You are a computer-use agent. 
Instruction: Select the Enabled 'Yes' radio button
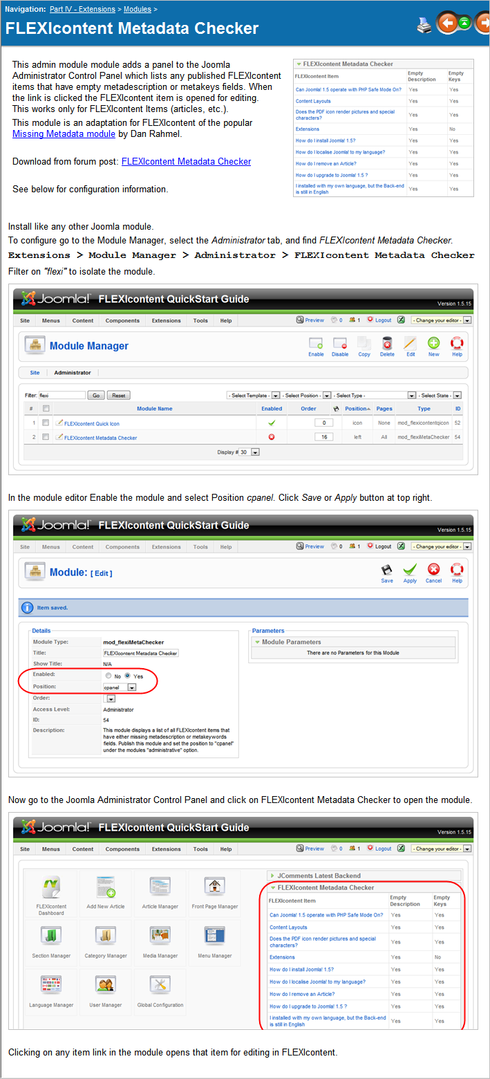pos(127,676)
